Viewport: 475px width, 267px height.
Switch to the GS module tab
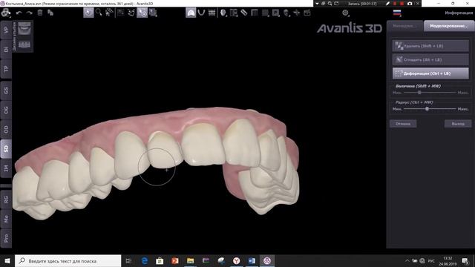pyautogui.click(x=6, y=90)
